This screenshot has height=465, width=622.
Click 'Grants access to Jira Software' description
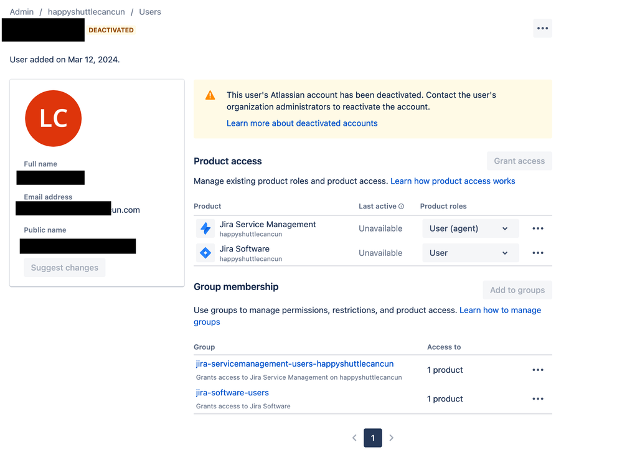click(243, 406)
